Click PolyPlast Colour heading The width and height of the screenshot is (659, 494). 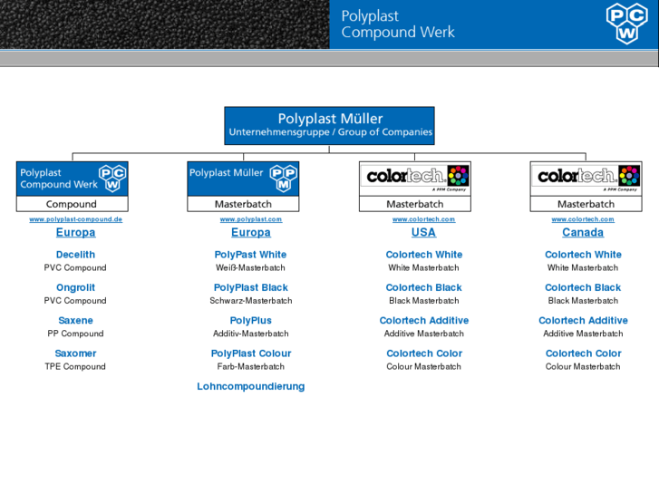point(251,354)
